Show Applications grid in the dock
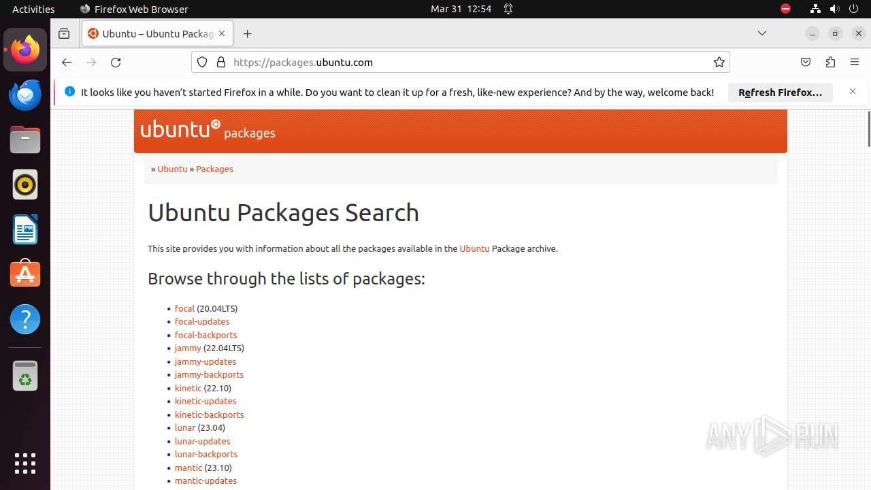This screenshot has width=871, height=490. 25,463
